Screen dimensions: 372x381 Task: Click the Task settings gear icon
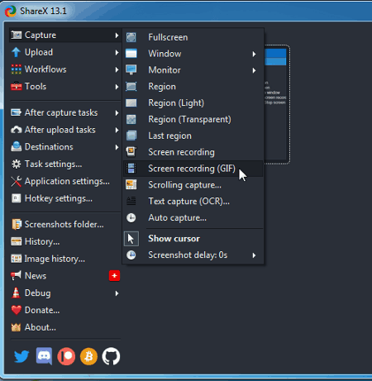coord(16,164)
